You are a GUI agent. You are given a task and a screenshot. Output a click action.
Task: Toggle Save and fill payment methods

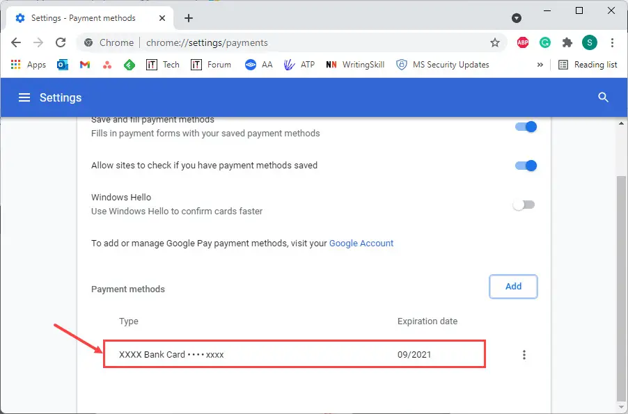(x=526, y=127)
